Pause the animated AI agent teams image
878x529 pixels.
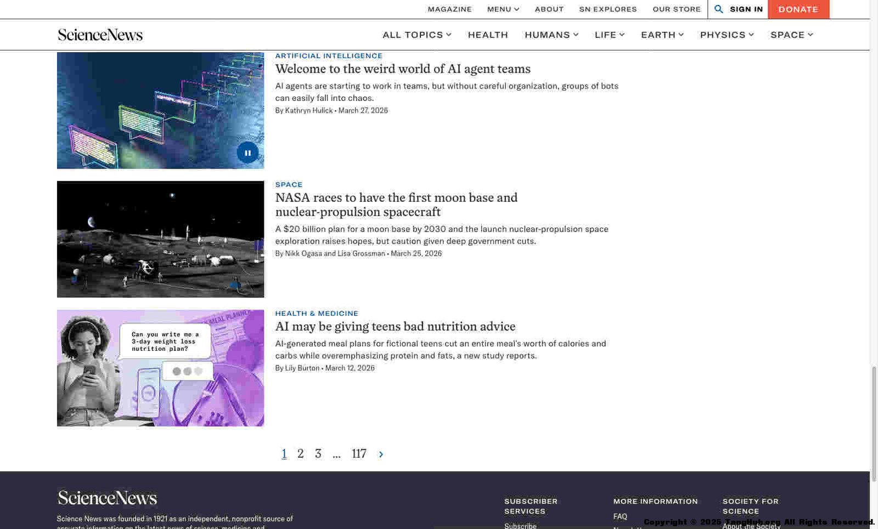tap(247, 153)
